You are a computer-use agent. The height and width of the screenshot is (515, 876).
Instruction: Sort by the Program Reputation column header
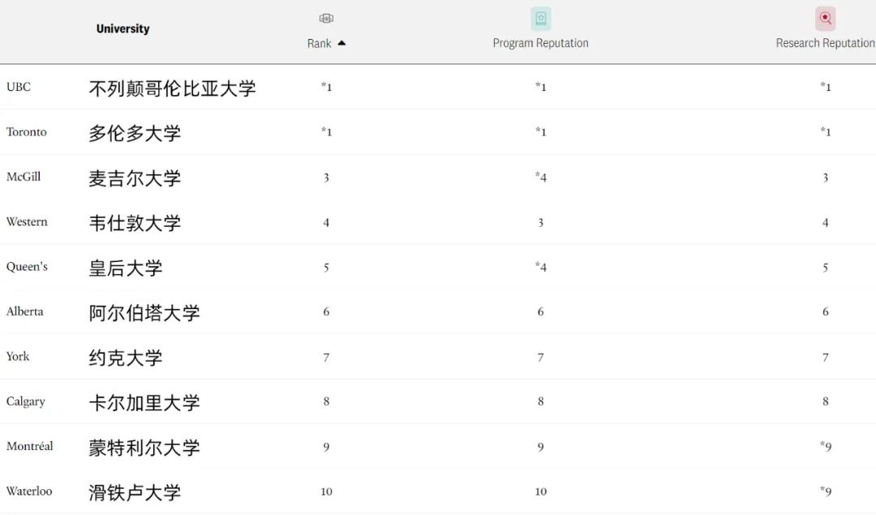click(540, 43)
